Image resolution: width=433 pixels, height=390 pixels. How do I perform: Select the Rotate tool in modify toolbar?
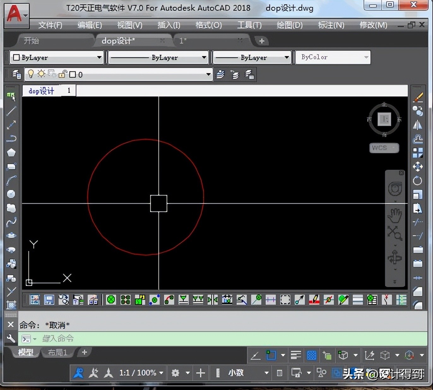pyautogui.click(x=418, y=180)
